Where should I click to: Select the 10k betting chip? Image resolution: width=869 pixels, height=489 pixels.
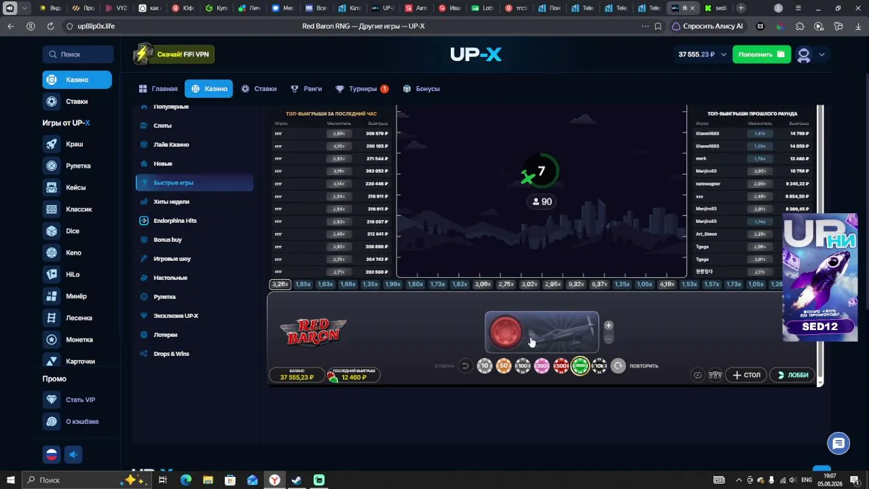click(599, 366)
